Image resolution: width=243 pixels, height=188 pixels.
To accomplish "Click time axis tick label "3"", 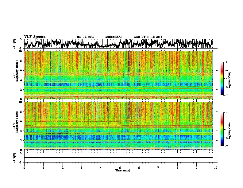I will click(x=82, y=167).
